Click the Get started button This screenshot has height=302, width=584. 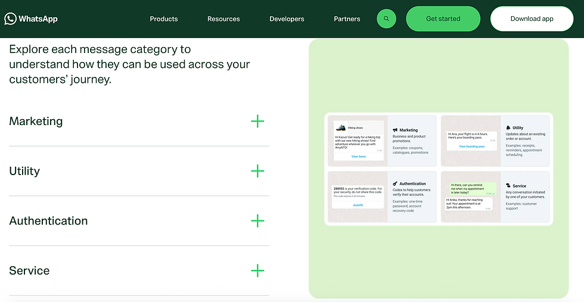(443, 18)
